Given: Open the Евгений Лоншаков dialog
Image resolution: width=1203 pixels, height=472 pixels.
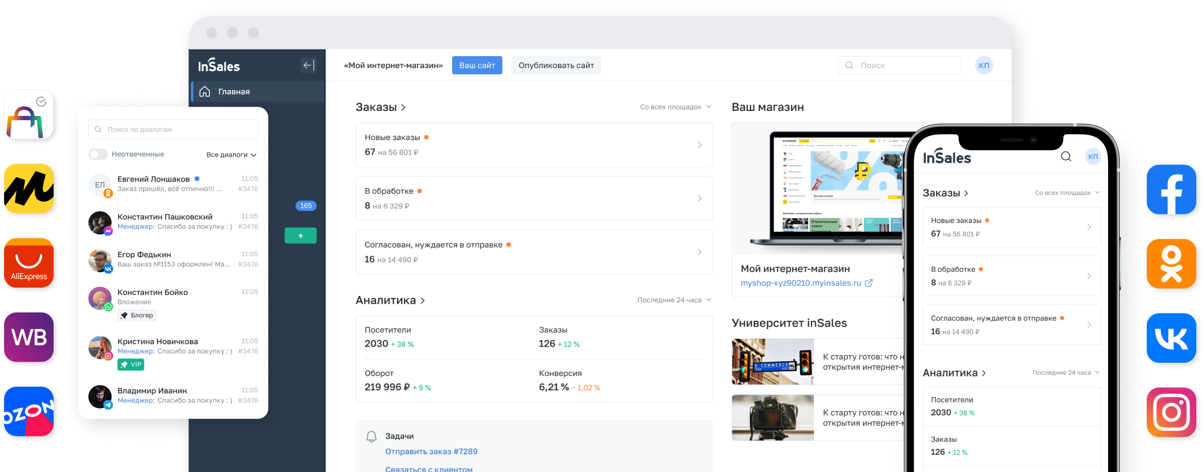Looking at the screenshot, I should pos(173,184).
